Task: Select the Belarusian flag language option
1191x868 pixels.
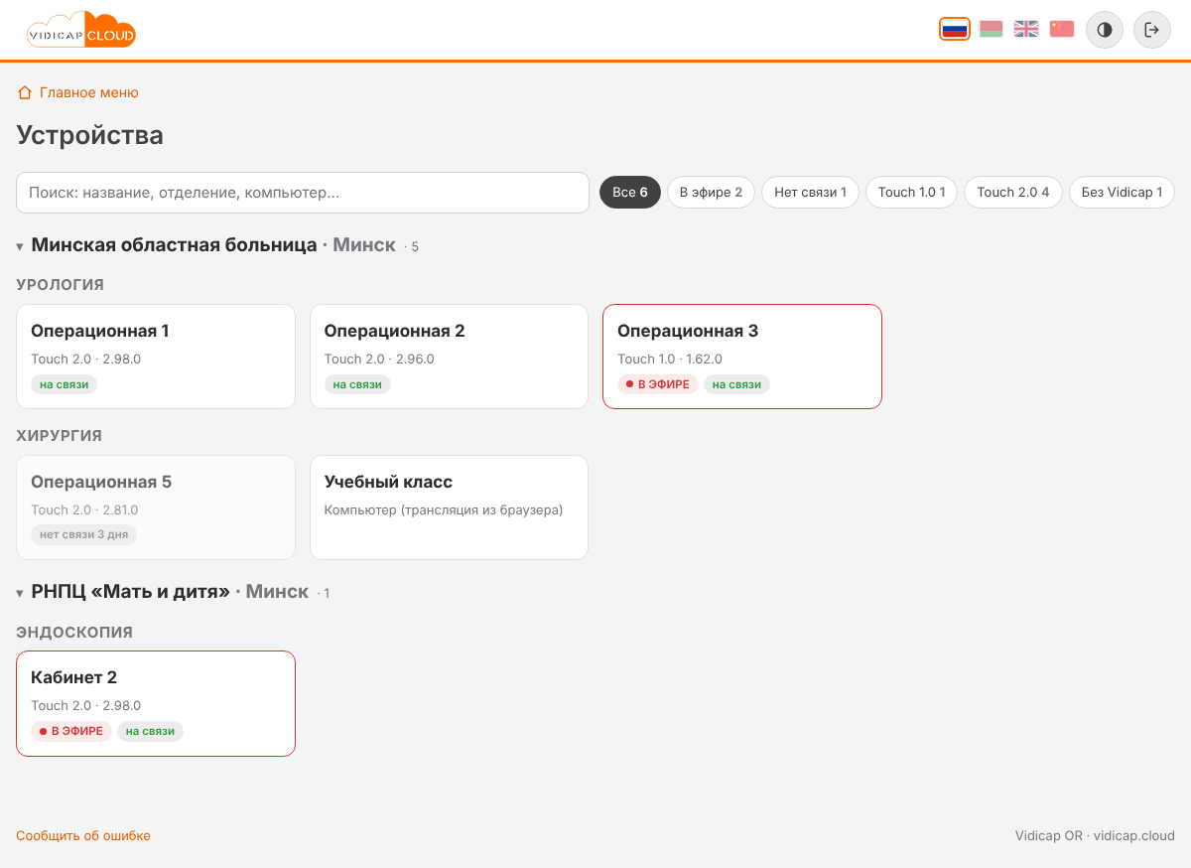Action: 991,30
